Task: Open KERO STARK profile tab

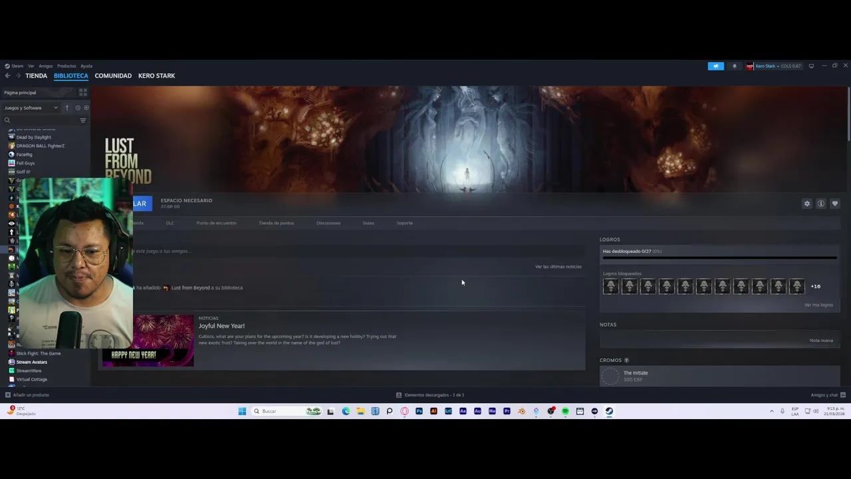Action: [x=156, y=76]
